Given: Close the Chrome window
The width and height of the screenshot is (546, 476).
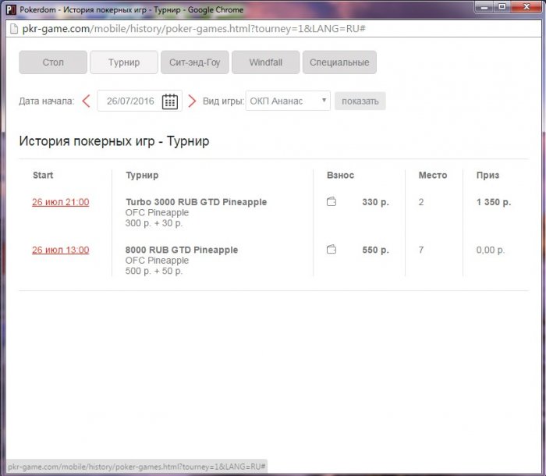Looking at the screenshot, I should pos(526,7).
